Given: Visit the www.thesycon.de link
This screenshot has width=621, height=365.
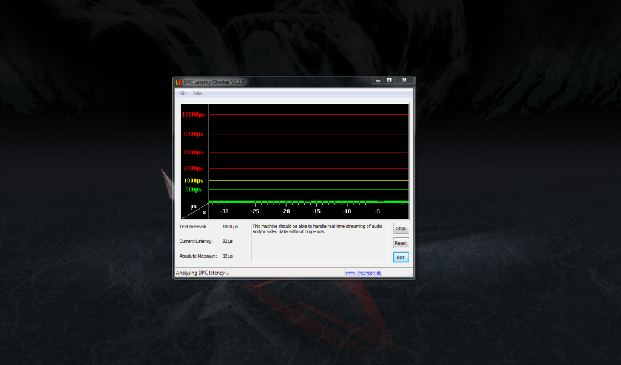Looking at the screenshot, I should (x=364, y=273).
